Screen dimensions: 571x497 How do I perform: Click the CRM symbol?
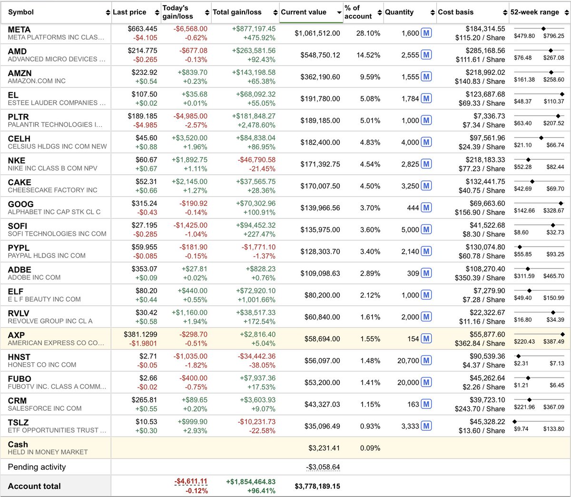17,401
